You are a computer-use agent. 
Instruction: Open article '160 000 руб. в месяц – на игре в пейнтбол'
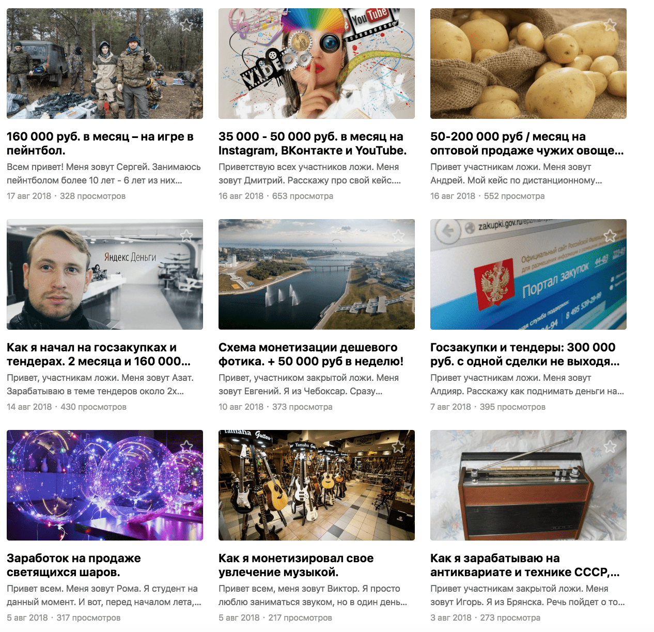[x=100, y=144]
